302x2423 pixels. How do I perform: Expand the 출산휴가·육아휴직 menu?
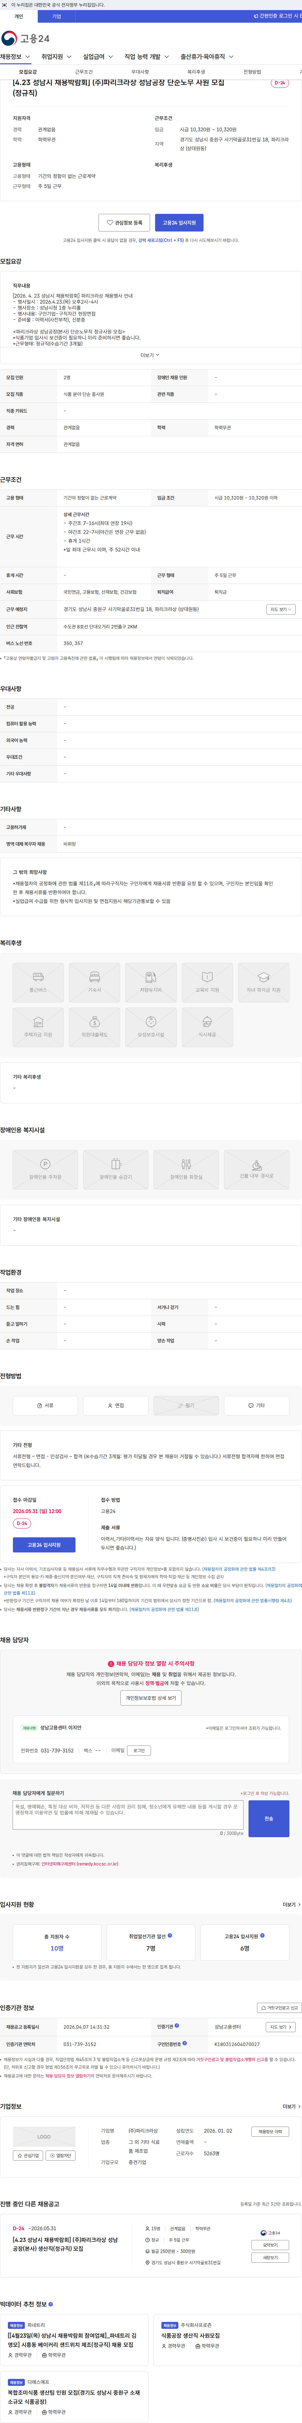(207, 56)
